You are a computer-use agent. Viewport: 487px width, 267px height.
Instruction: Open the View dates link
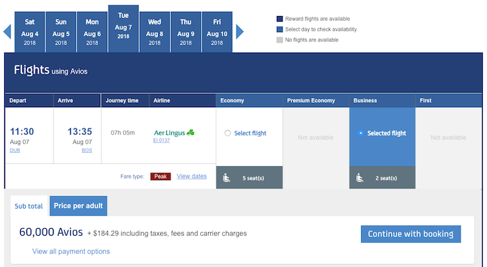[x=191, y=177]
